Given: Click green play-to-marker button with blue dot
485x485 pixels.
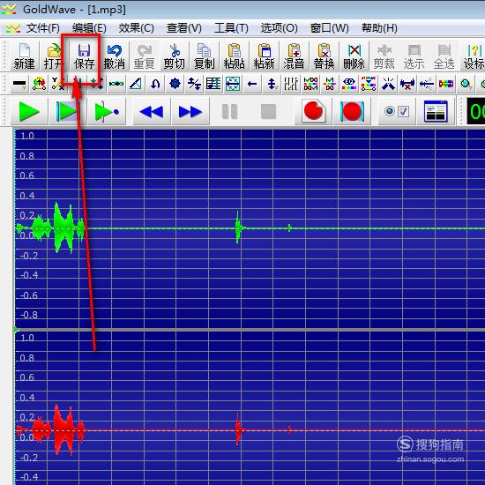Looking at the screenshot, I should [x=107, y=111].
